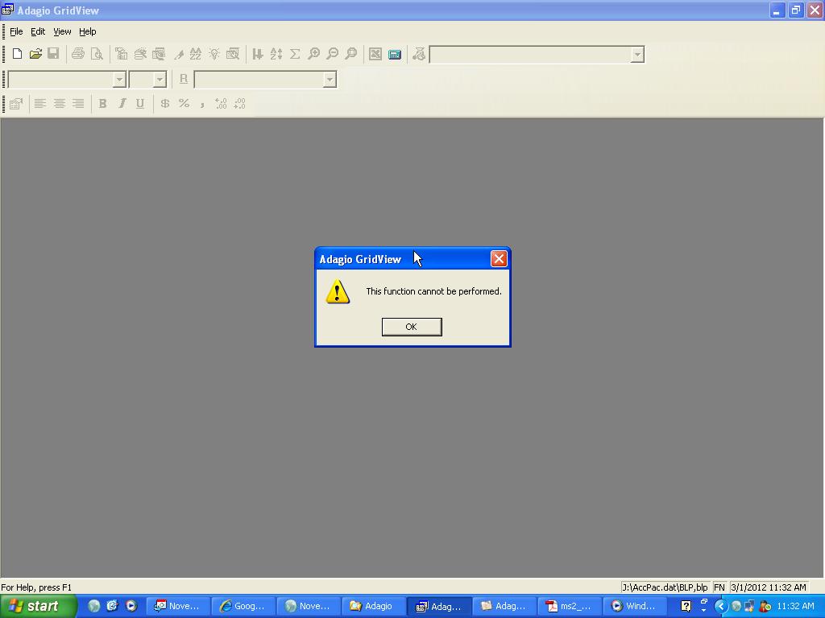
Task: Close the Adagio GridView warning dialog
Action: pyautogui.click(x=499, y=258)
